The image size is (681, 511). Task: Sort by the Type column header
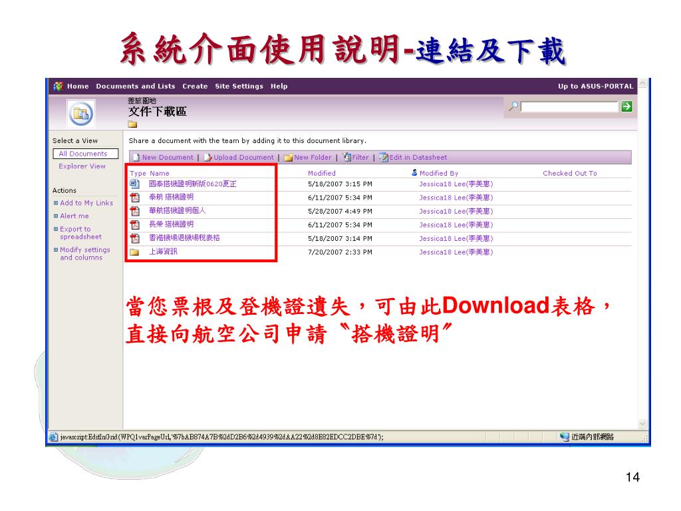pos(138,174)
